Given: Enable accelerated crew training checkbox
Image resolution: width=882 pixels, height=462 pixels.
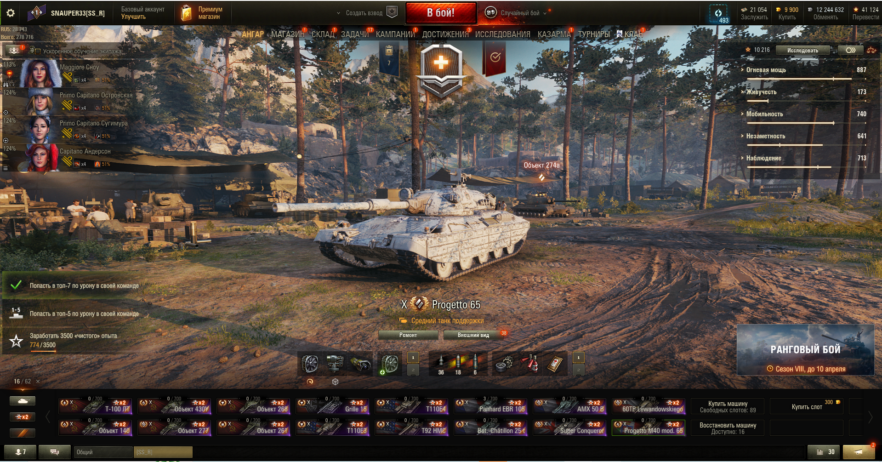Looking at the screenshot, I should coord(38,51).
